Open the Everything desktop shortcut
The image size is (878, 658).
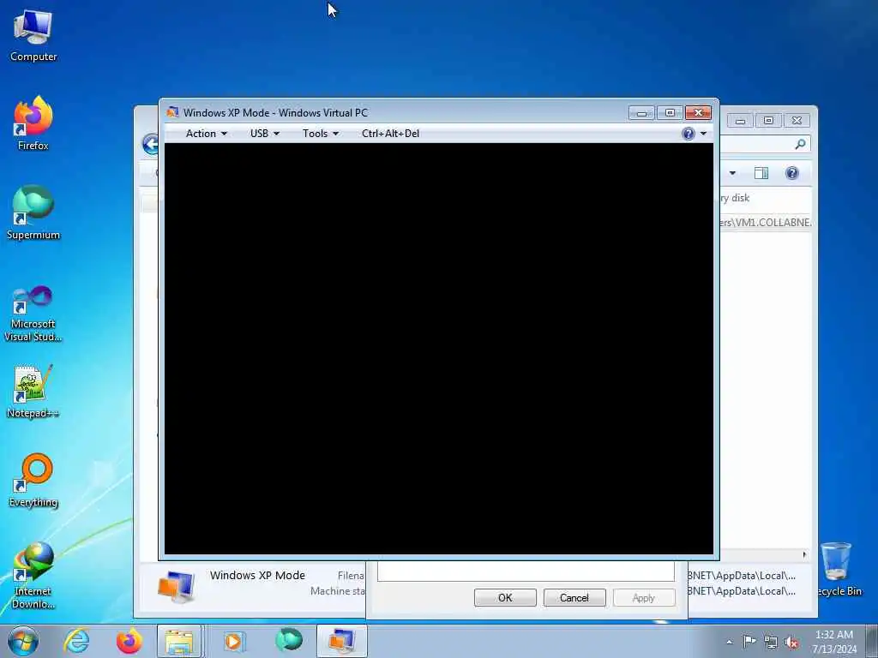tap(33, 481)
